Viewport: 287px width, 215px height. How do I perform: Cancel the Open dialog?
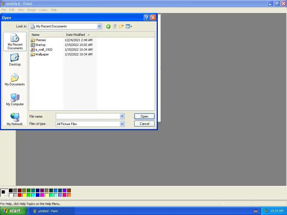click(x=144, y=124)
